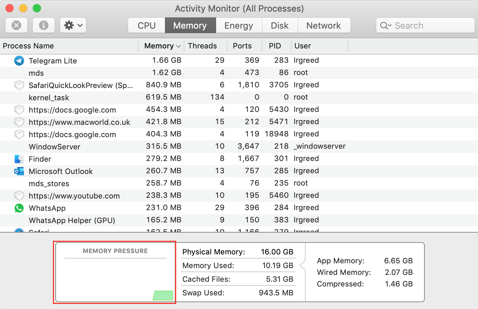Minimize the Activity Monitor window
This screenshot has width=478, height=309.
(23, 8)
